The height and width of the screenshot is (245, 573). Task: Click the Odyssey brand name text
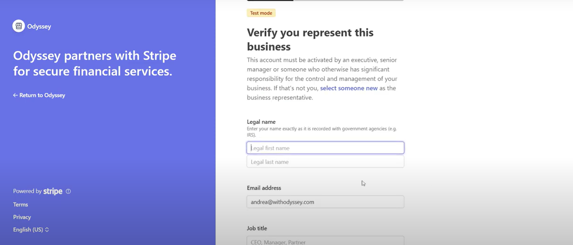pos(39,26)
